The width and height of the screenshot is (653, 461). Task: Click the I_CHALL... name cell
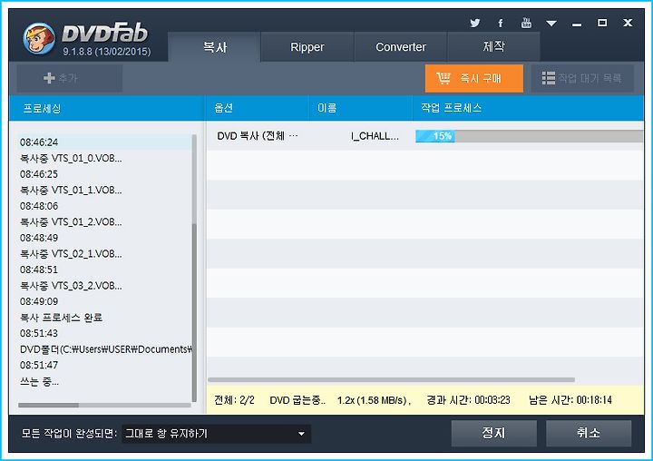pos(375,136)
